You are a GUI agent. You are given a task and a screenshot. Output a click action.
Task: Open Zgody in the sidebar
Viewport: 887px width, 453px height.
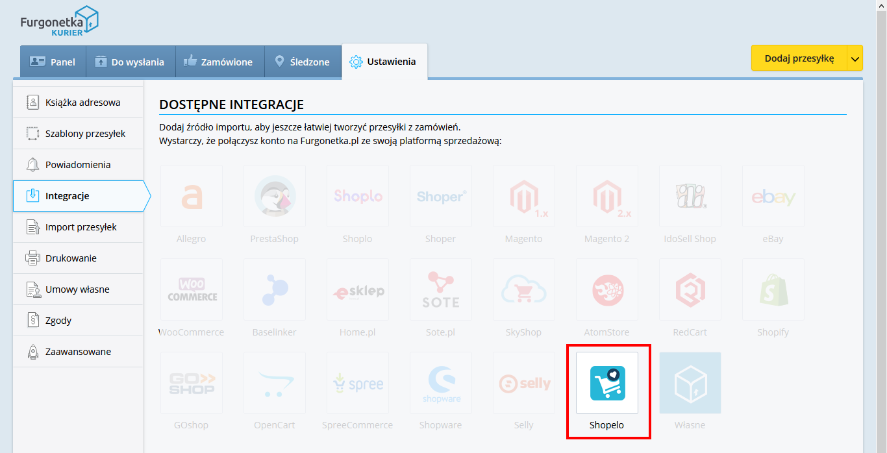78,321
